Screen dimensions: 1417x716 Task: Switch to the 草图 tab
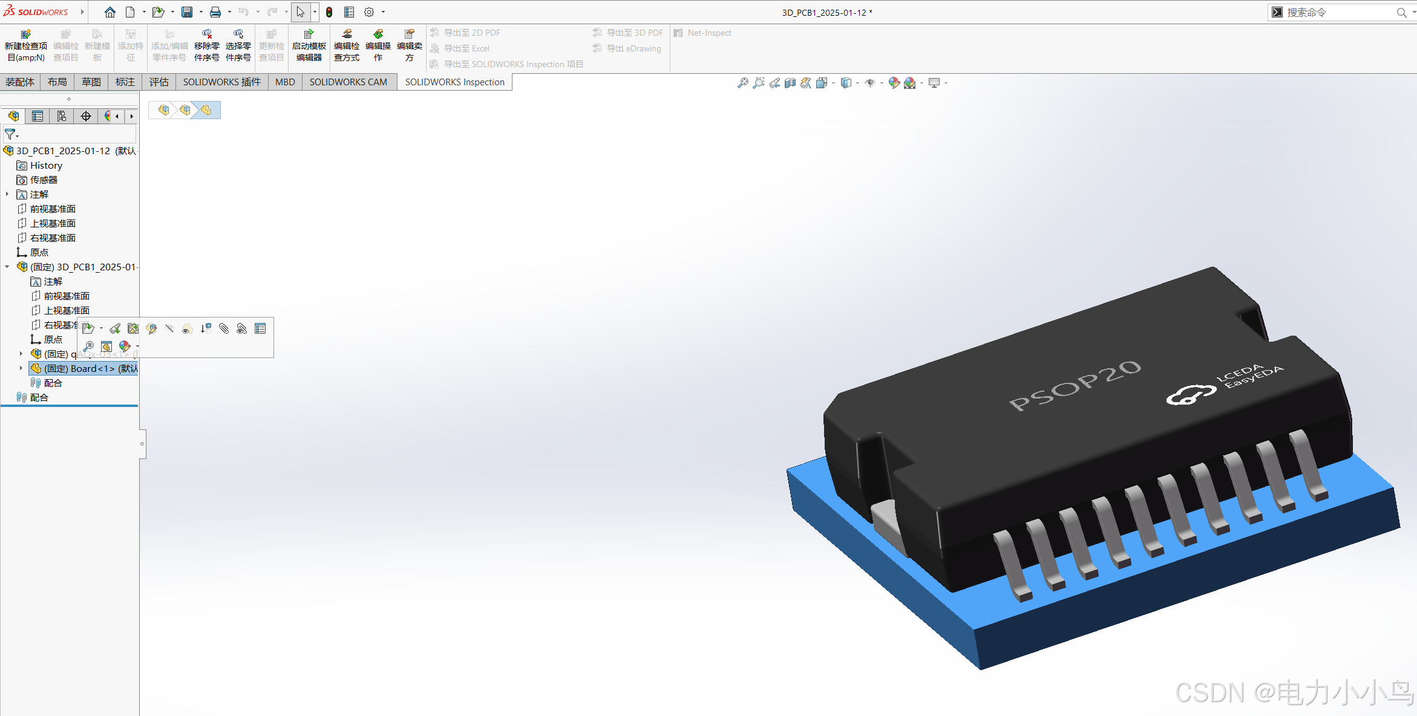point(91,82)
